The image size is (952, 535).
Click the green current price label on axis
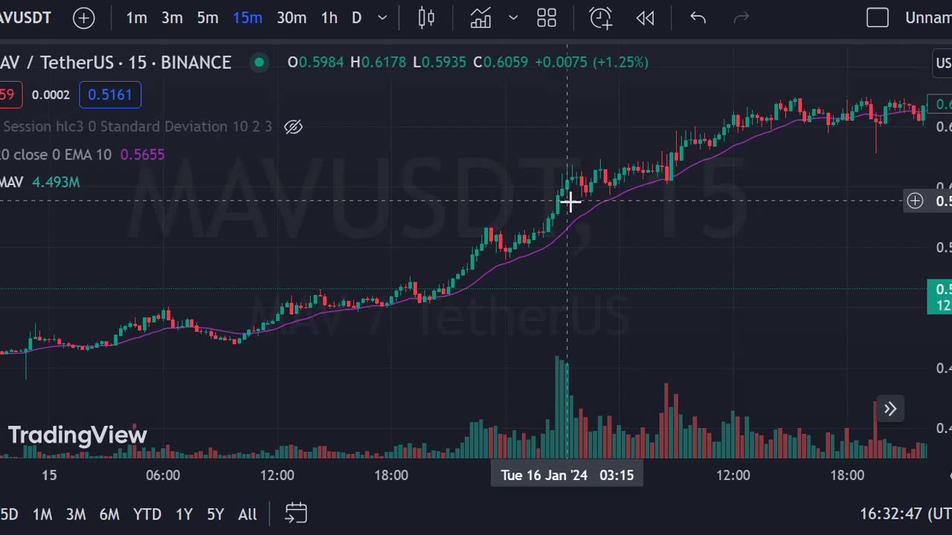pos(939,297)
